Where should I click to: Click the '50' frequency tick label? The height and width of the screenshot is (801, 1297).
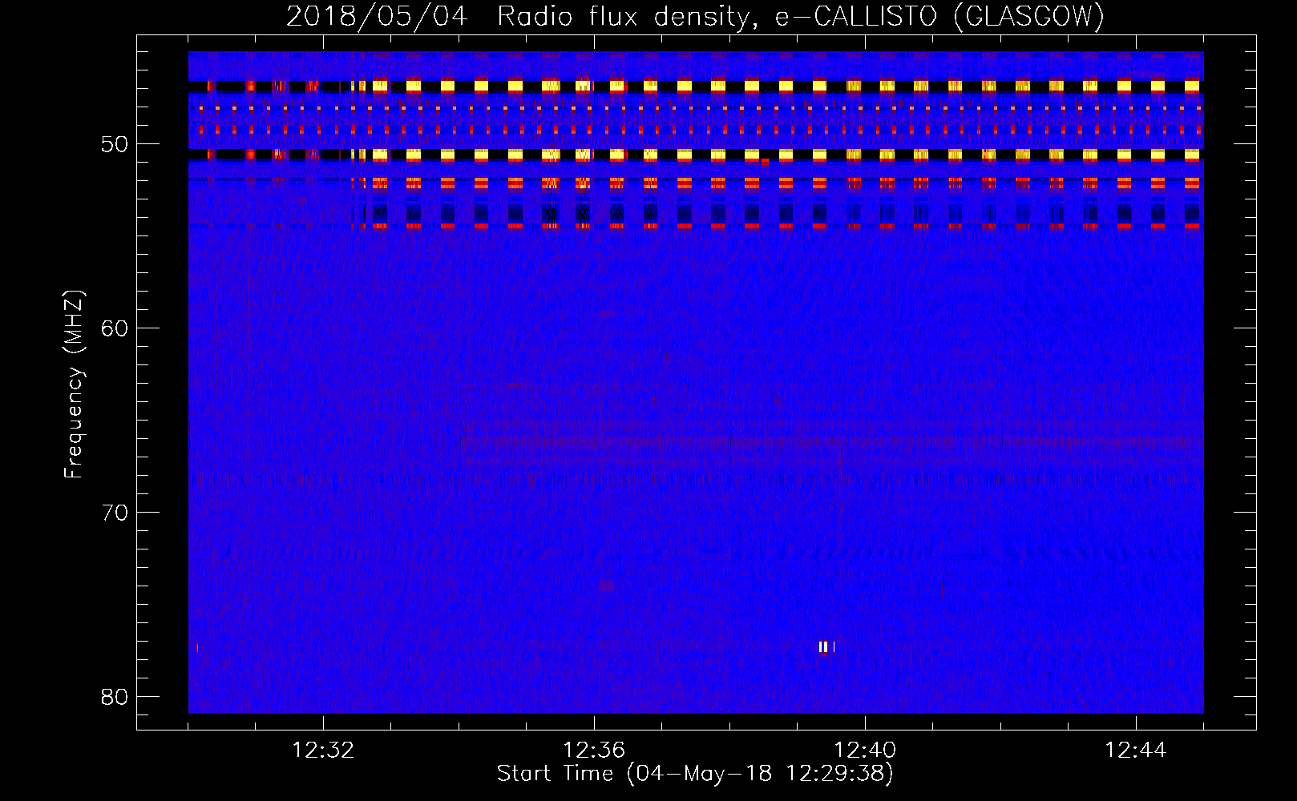point(115,144)
